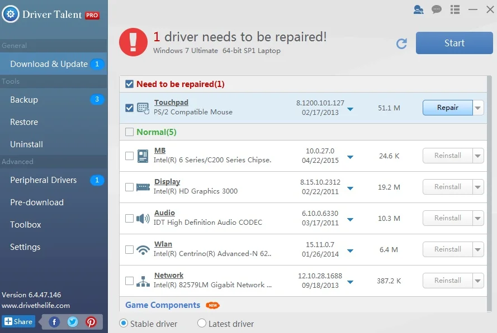Expand Wlan version dropdown arrow
Viewport: 497px width, 333px height.
(350, 251)
